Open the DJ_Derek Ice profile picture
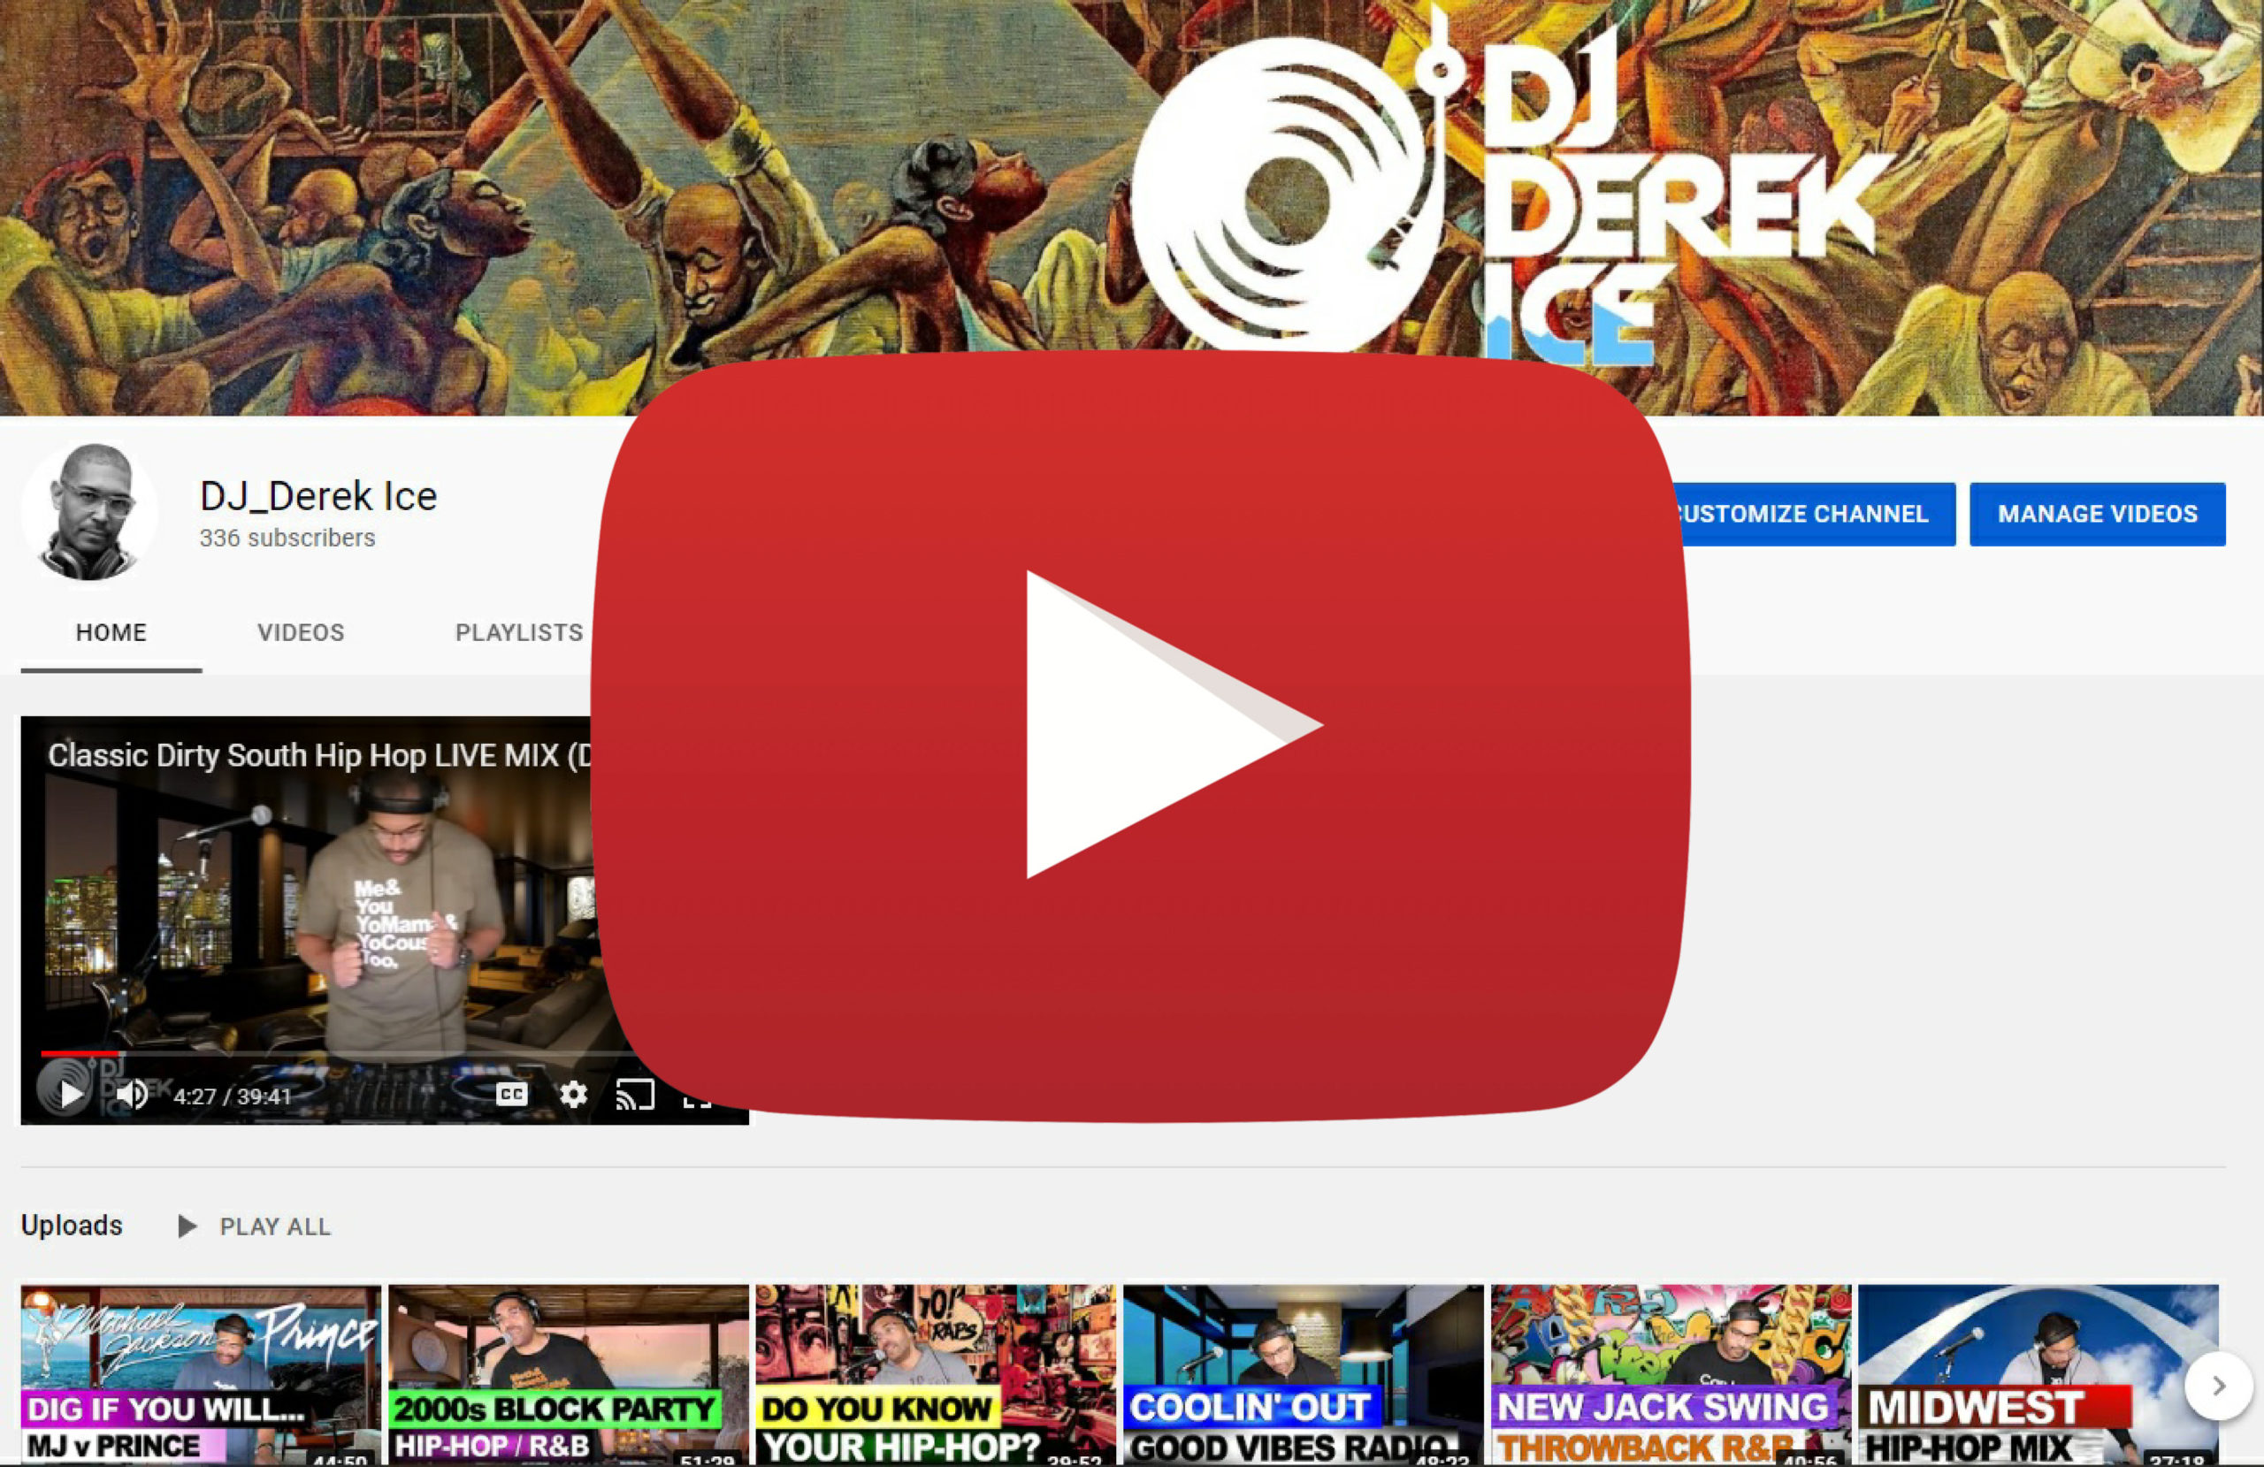Screen dimensions: 2264x1467 [x=89, y=512]
